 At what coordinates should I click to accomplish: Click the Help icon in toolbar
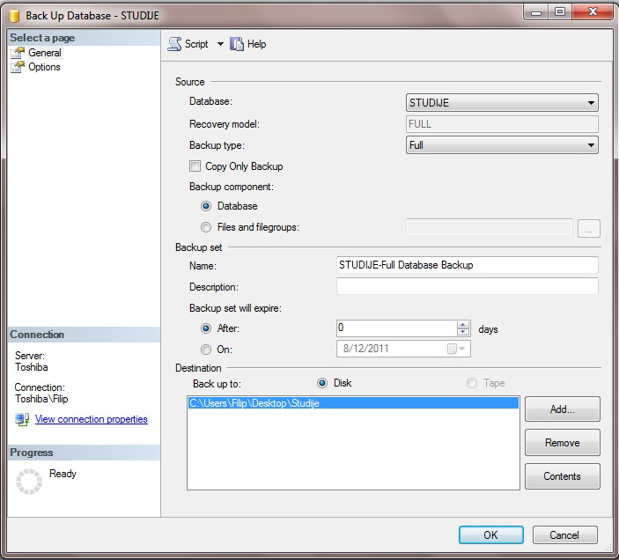(x=237, y=44)
